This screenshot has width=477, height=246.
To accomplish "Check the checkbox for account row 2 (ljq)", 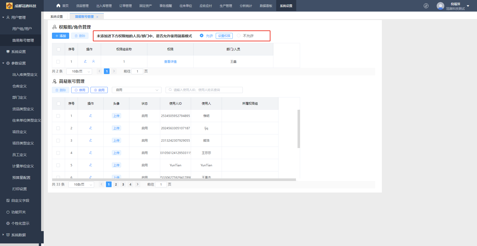I will tap(58, 128).
